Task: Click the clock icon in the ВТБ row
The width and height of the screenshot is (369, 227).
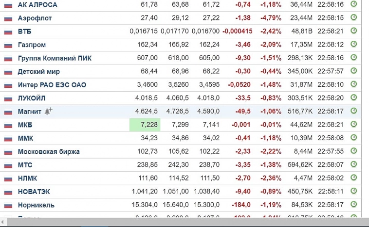Action: (x=354, y=31)
